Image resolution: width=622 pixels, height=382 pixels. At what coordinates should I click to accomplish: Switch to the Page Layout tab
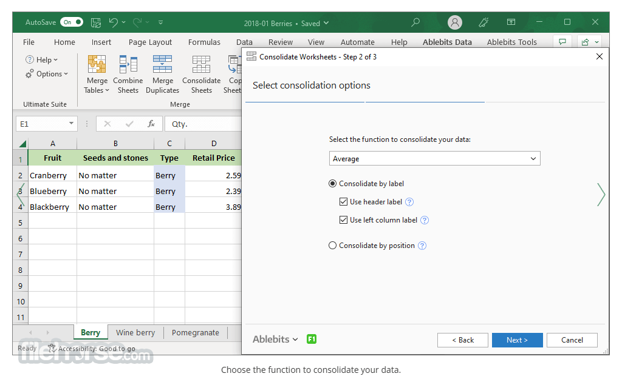click(x=150, y=42)
